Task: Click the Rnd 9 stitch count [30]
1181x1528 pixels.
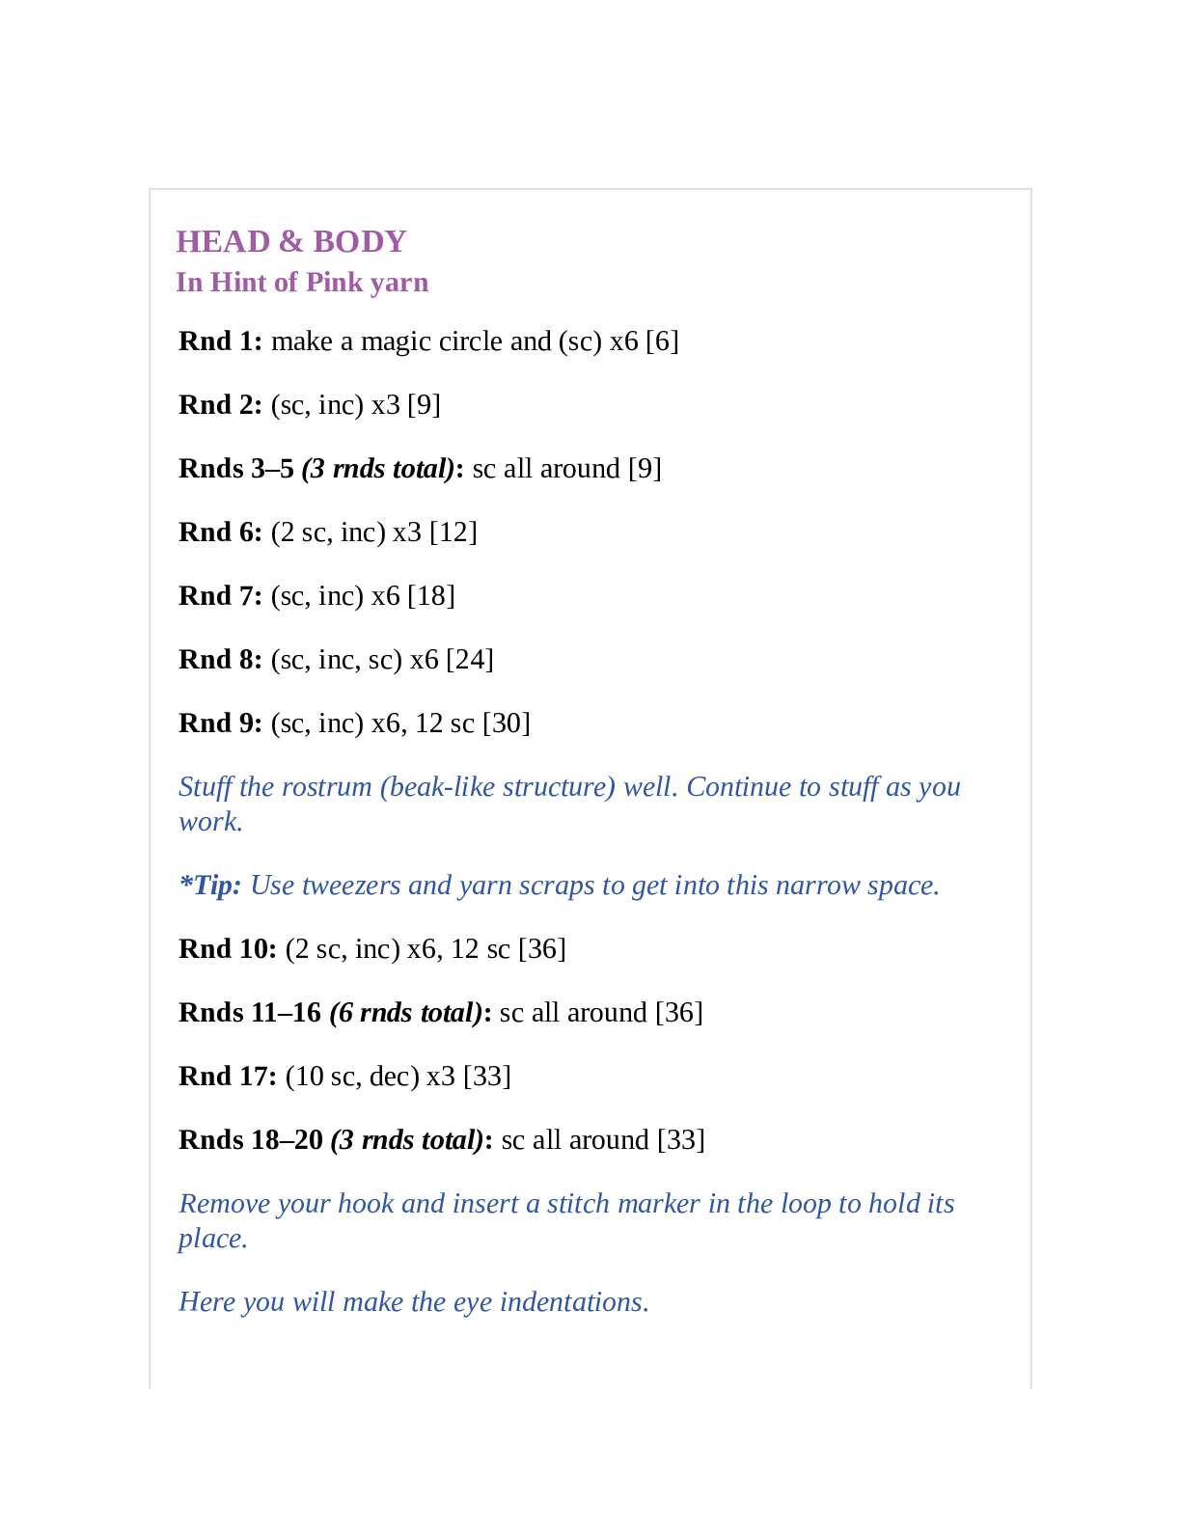Action: [507, 723]
